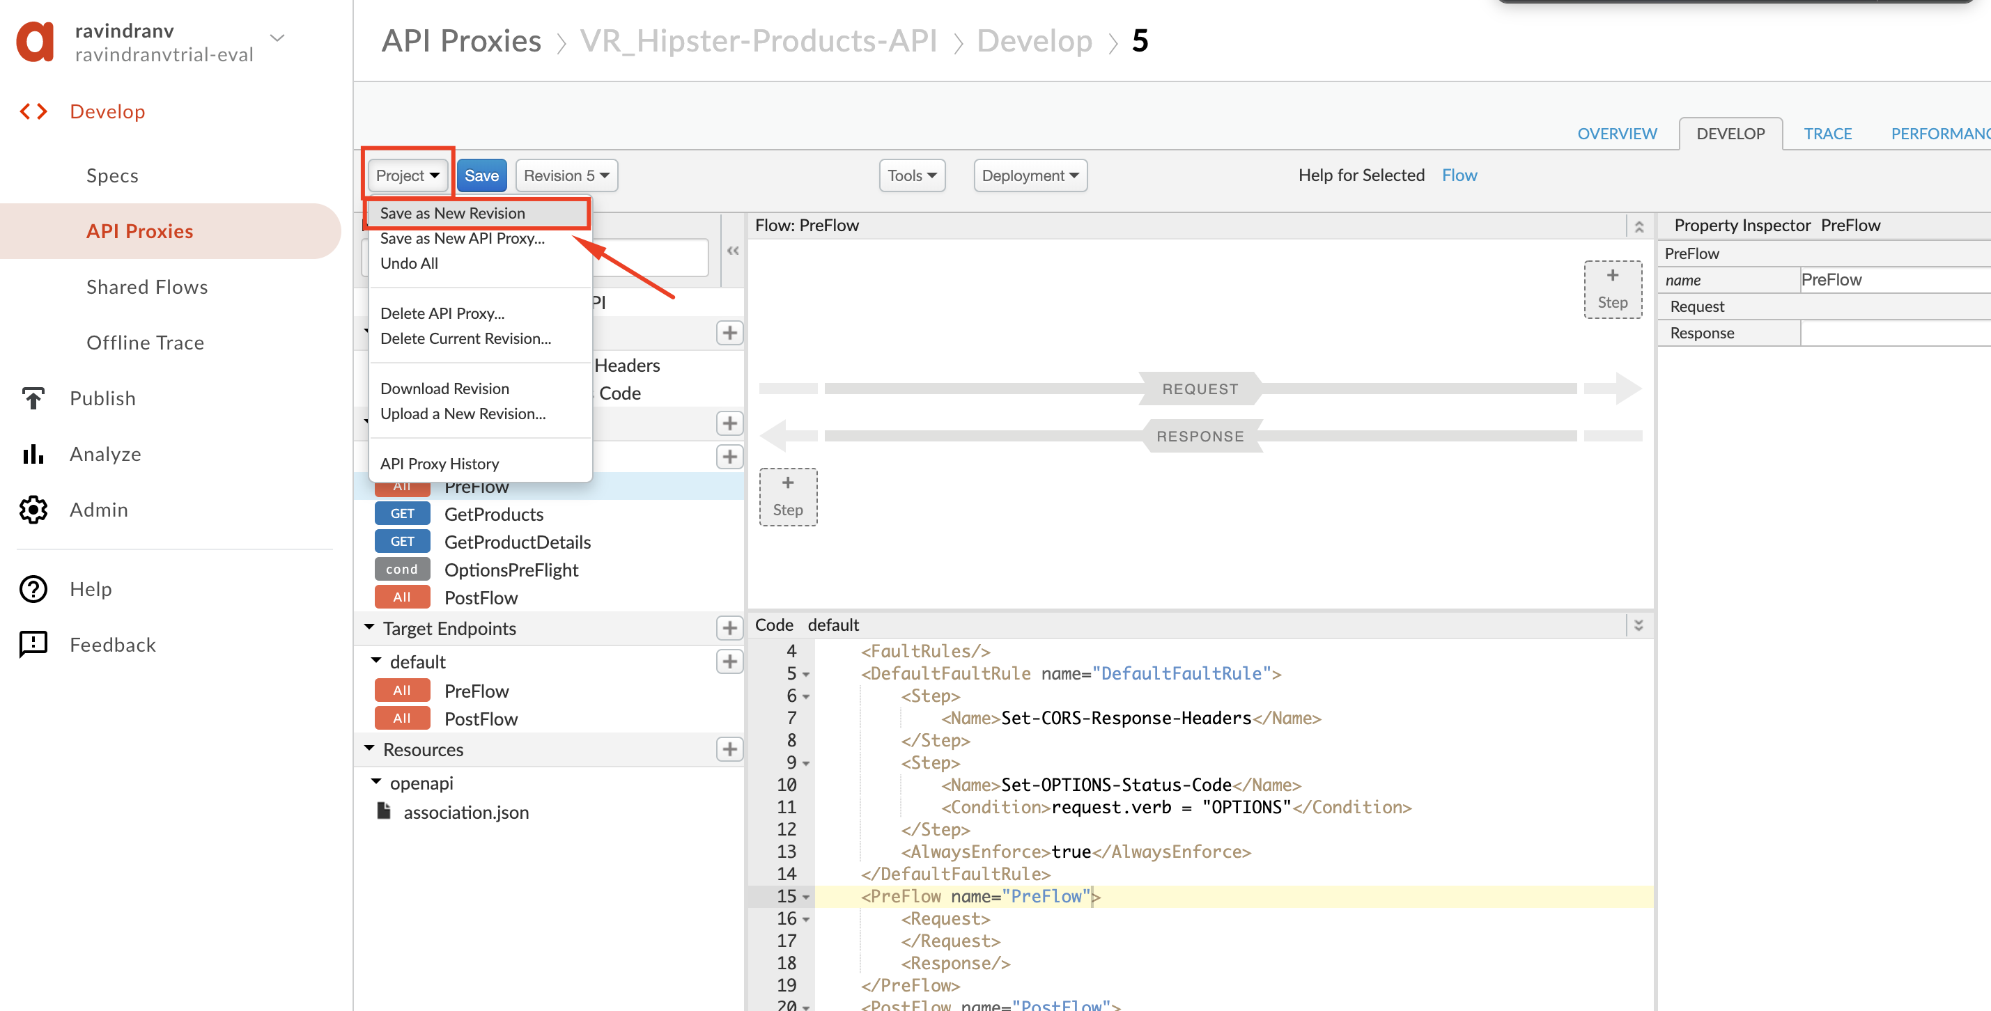
Task: Open the Develop section icon
Action: 33,111
